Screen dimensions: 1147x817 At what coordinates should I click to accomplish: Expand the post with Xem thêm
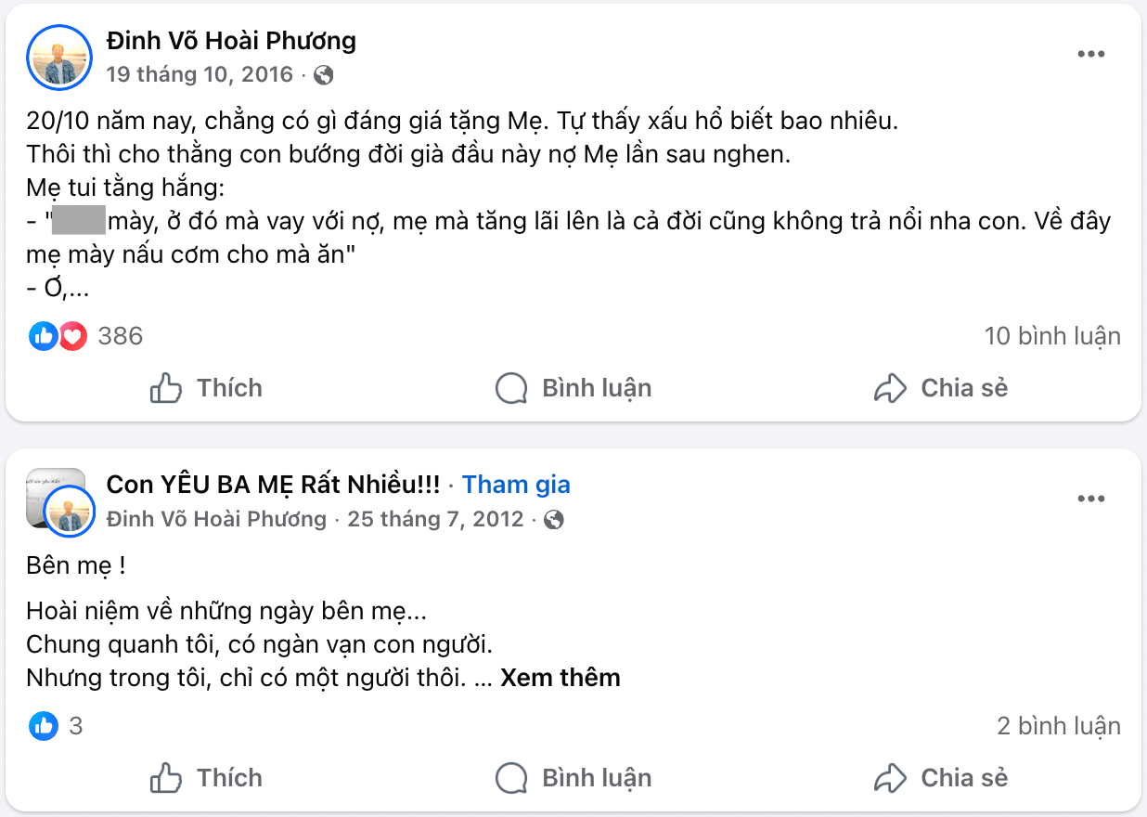pos(559,678)
